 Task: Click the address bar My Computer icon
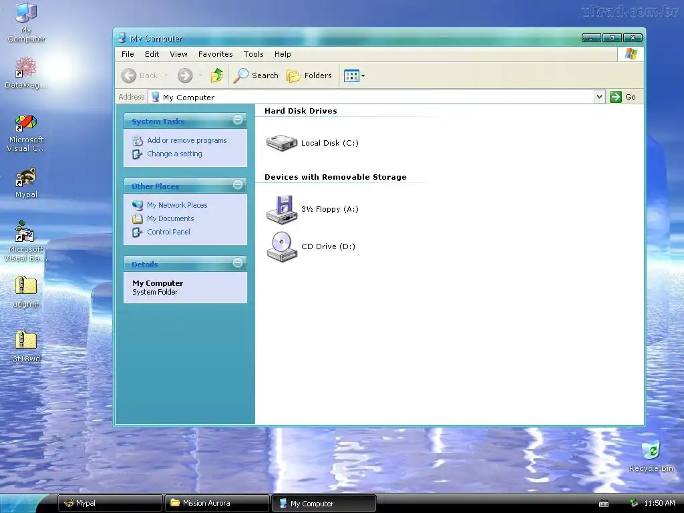tap(155, 97)
